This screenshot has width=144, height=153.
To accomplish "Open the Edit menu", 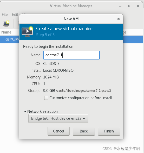I will [15, 15].
